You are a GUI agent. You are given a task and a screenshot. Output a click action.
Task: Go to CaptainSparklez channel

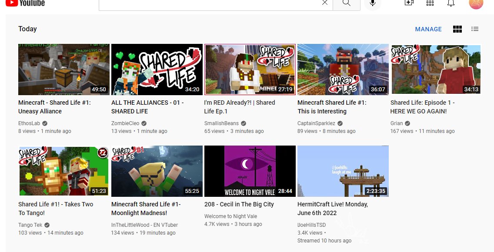click(x=316, y=123)
